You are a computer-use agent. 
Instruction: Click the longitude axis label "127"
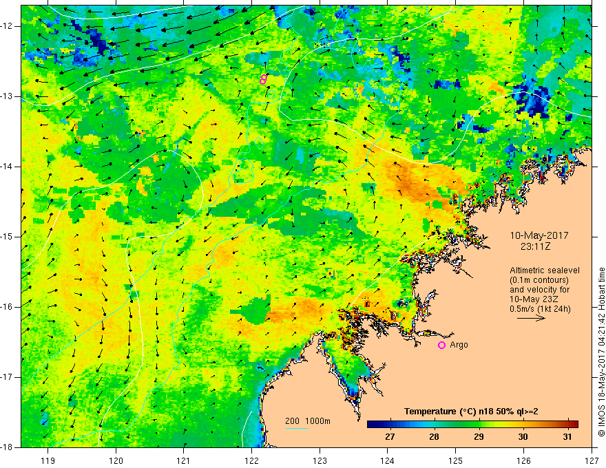point(592,460)
